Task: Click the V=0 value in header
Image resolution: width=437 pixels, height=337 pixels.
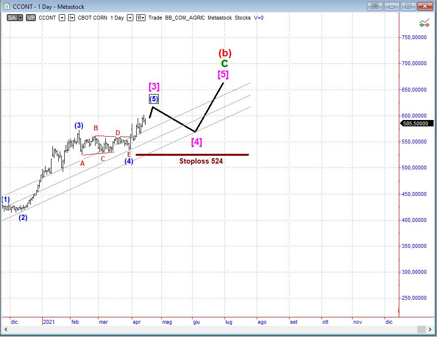Action: 258,18
